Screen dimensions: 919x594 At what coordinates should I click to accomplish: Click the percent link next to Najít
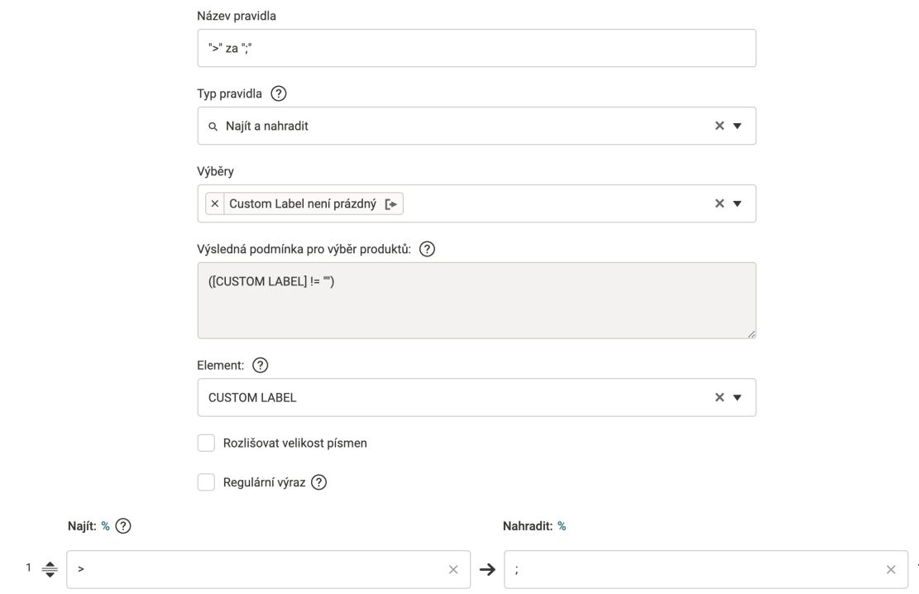pos(106,526)
